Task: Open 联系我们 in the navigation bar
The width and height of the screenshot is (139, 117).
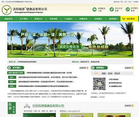Action: coord(113,19)
